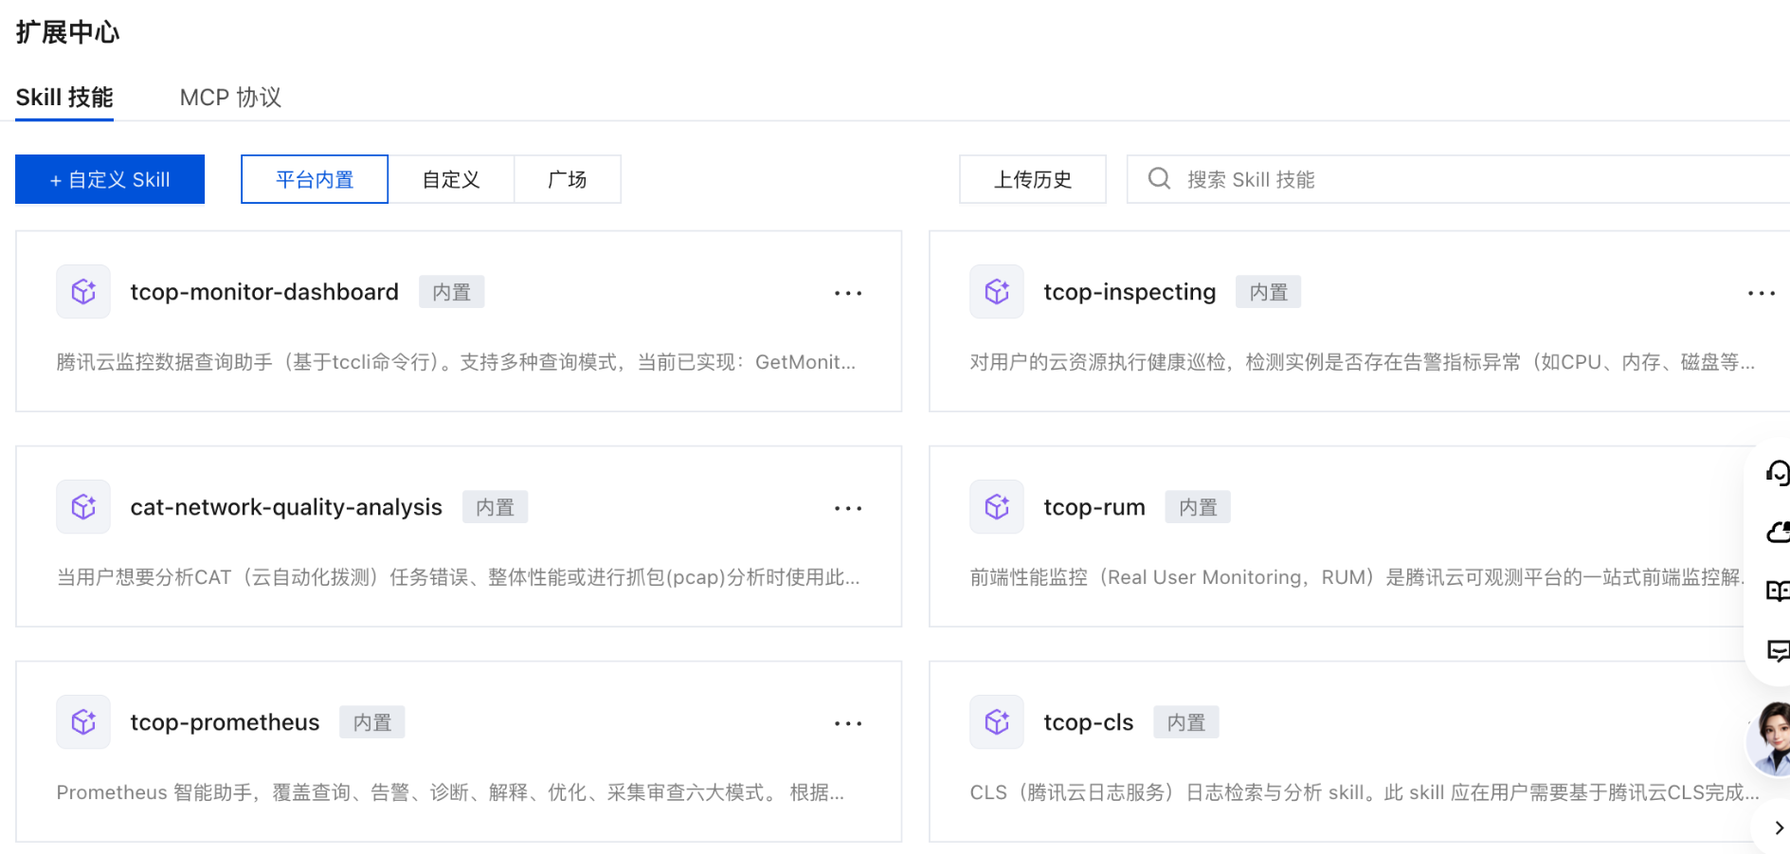The height and width of the screenshot is (854, 1790).
Task: Click the tcop-monitor-dashboard skill name
Action: pyautogui.click(x=264, y=292)
